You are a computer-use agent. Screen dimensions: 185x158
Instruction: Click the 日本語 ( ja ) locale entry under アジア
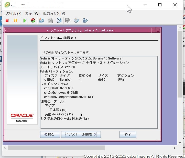click(58, 110)
